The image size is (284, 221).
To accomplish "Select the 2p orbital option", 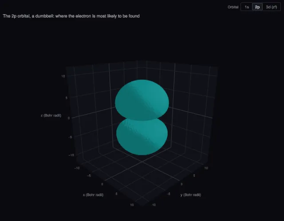I will pos(257,7).
